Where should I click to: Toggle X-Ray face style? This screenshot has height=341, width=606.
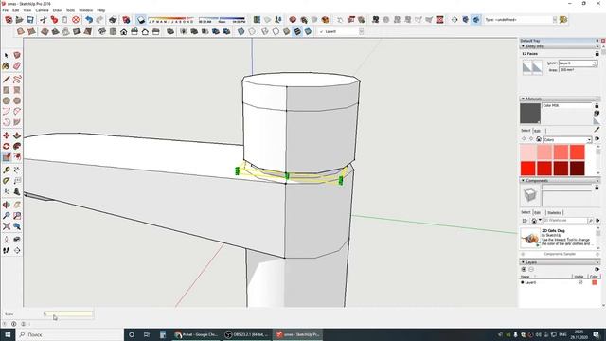(241, 31)
